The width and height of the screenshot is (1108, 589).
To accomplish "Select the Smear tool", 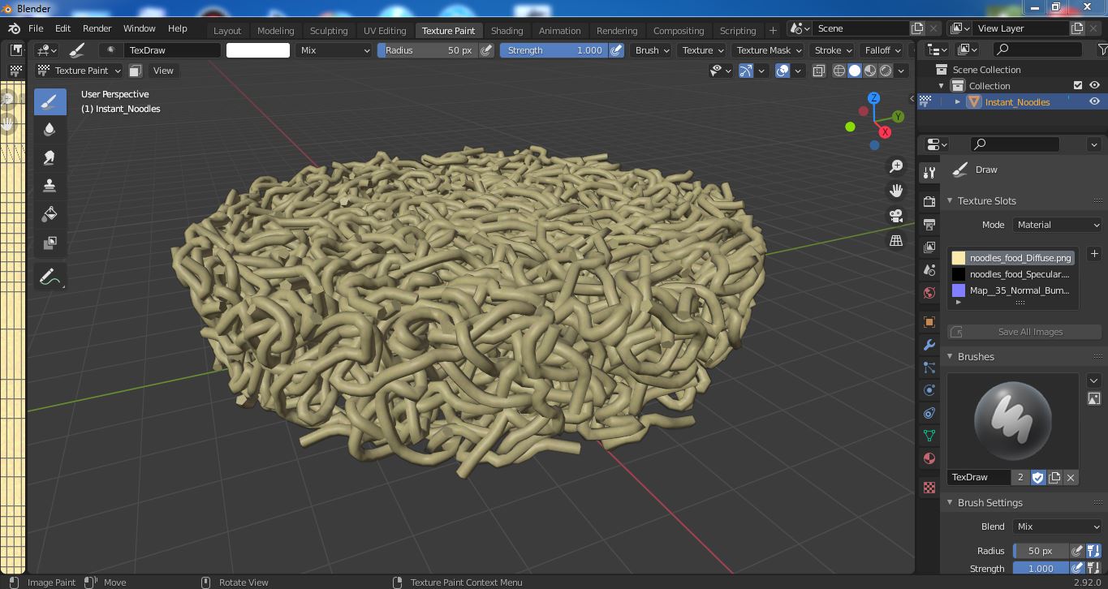I will [50, 157].
